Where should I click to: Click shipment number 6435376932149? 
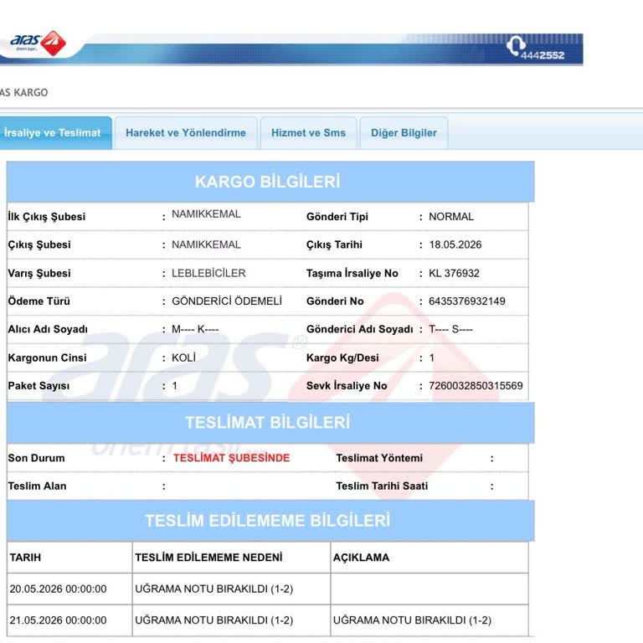point(466,301)
